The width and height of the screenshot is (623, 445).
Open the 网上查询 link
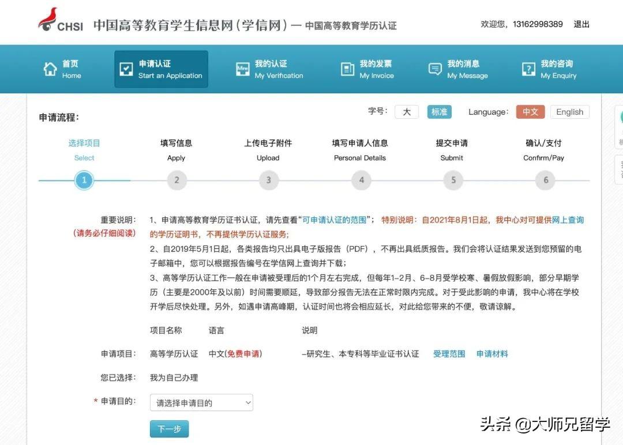[568, 220]
